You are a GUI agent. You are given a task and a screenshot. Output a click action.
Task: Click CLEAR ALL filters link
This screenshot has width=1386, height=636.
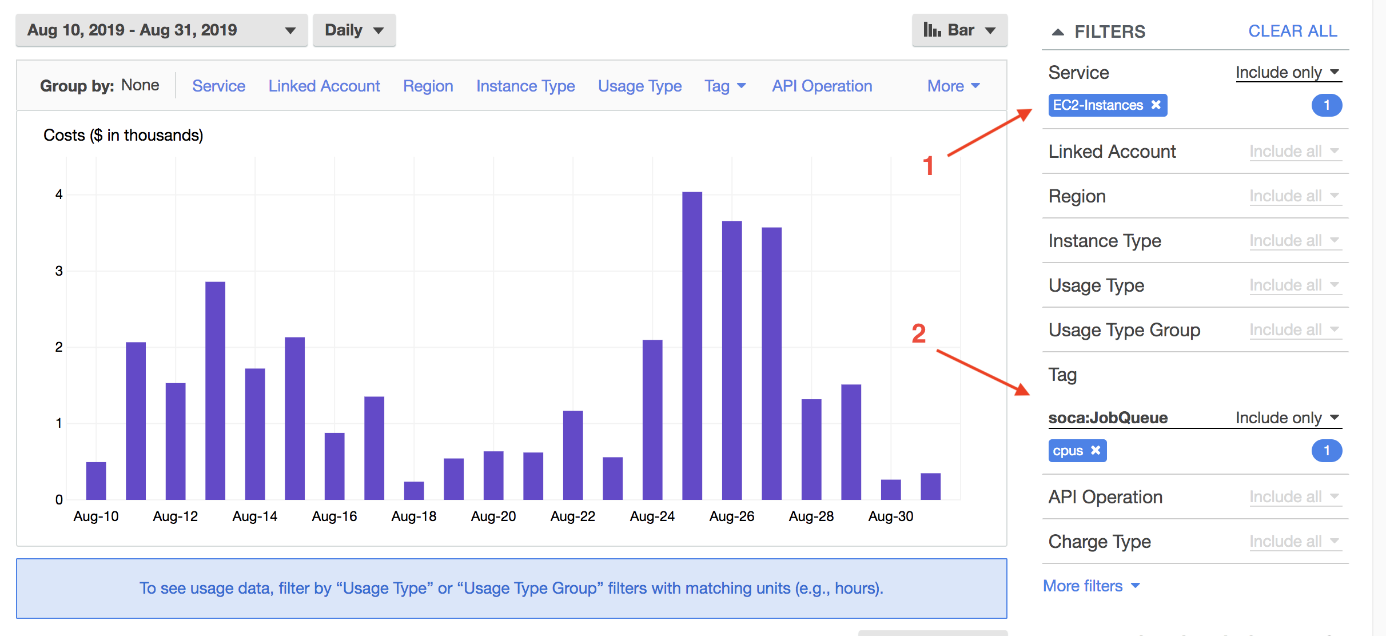(1292, 31)
